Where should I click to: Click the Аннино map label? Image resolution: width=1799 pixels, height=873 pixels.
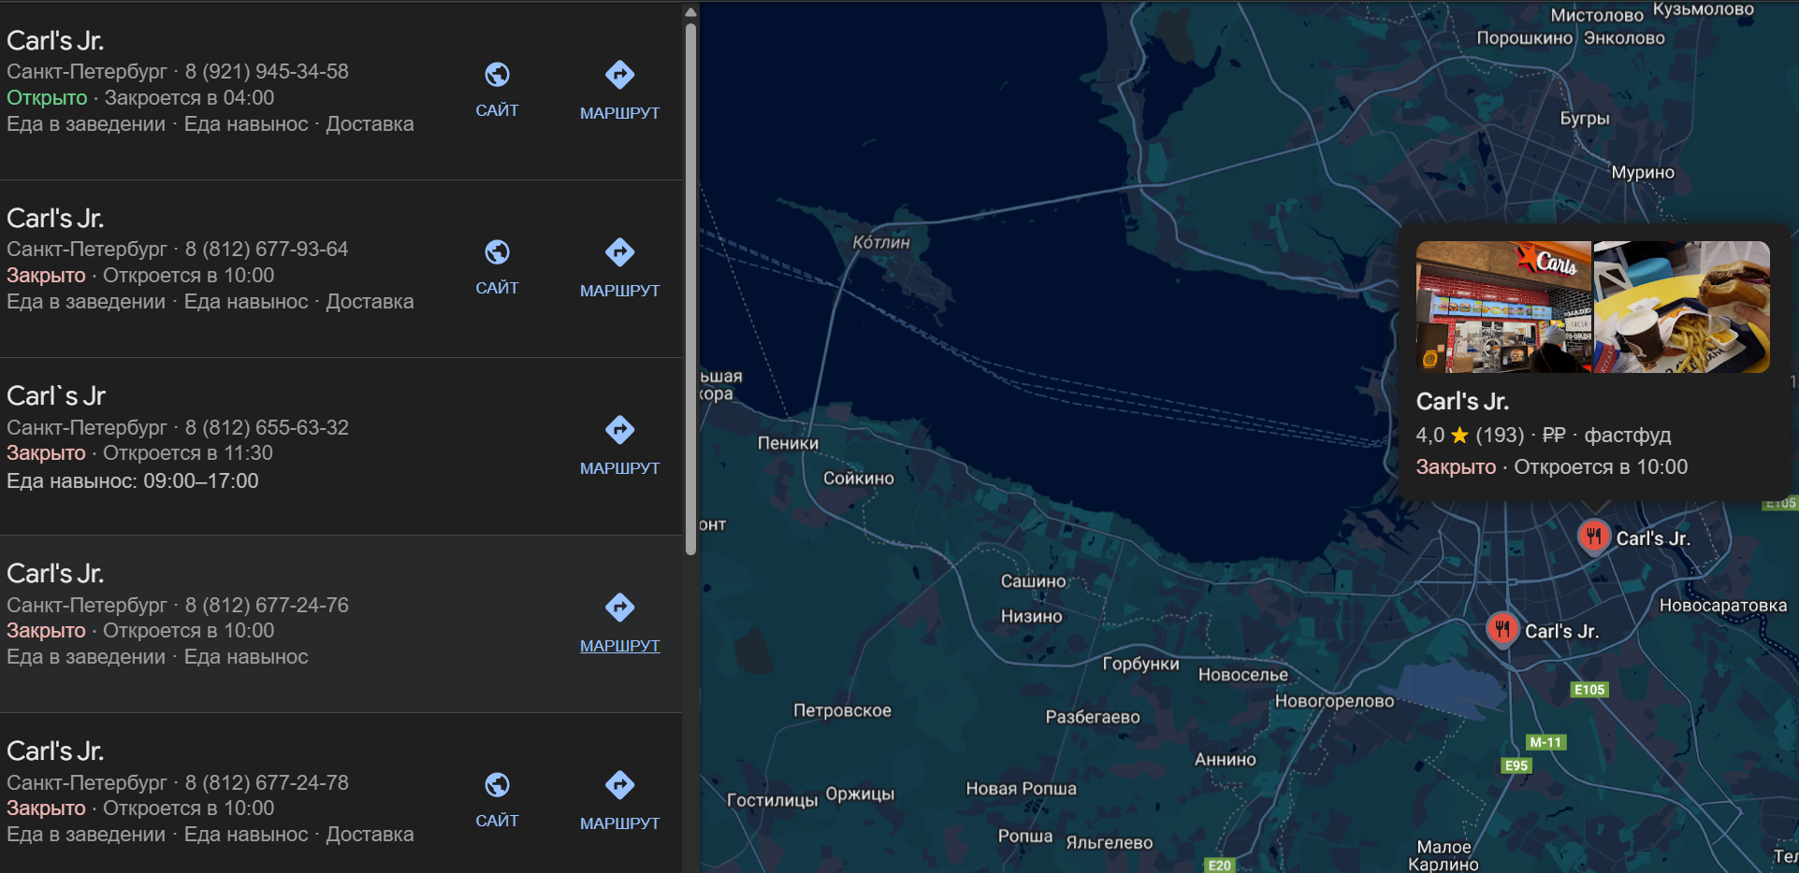pyautogui.click(x=1226, y=760)
